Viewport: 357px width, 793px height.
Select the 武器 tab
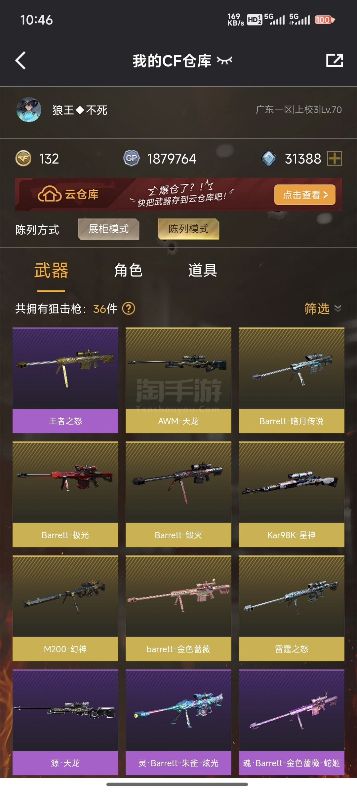pos(51,270)
